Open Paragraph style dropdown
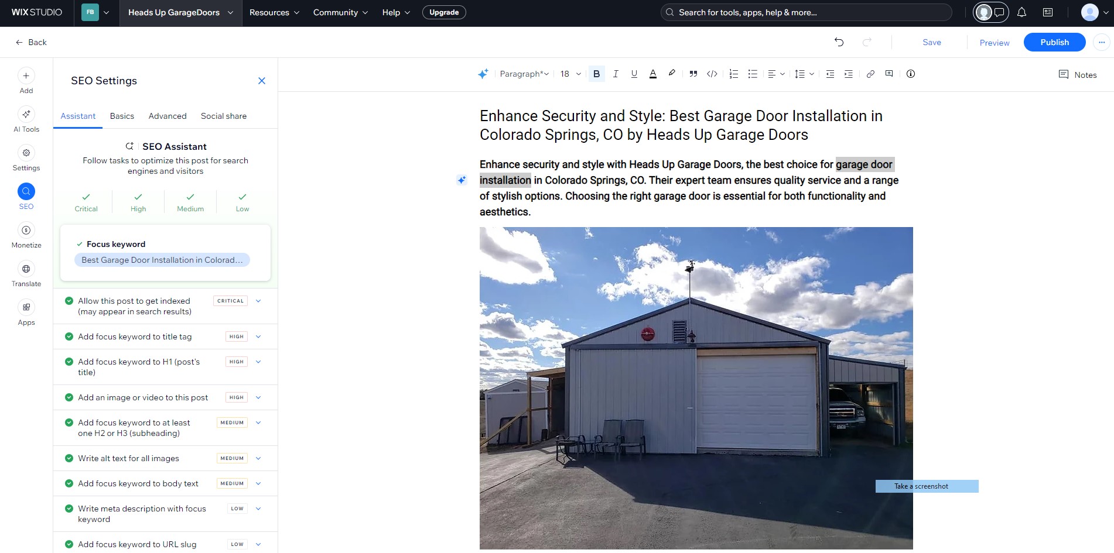The image size is (1114, 553). 524,74
